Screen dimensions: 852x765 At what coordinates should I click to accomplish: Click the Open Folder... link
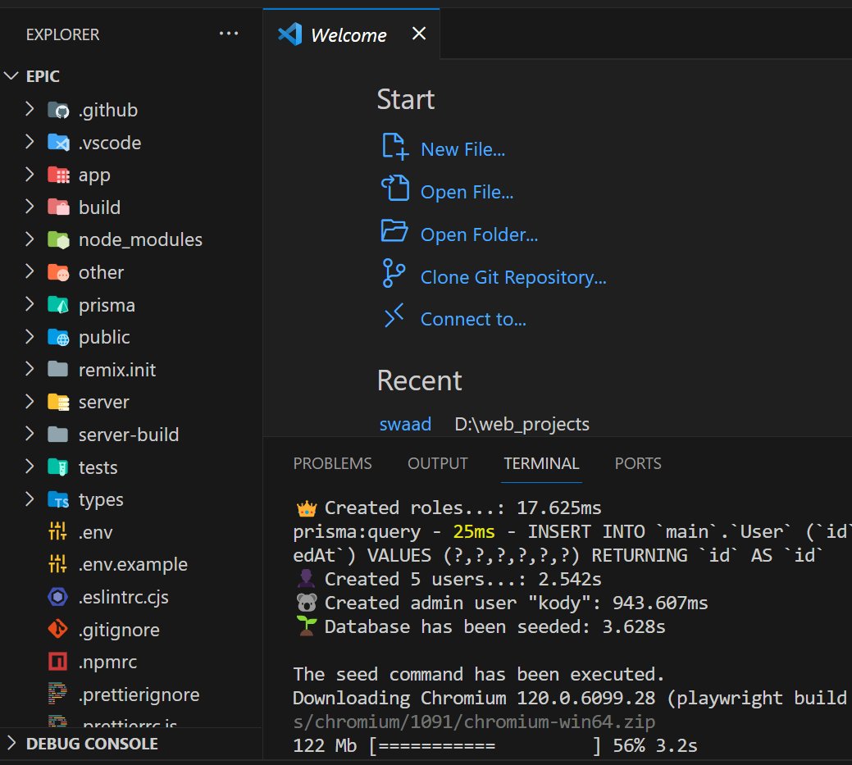479,235
